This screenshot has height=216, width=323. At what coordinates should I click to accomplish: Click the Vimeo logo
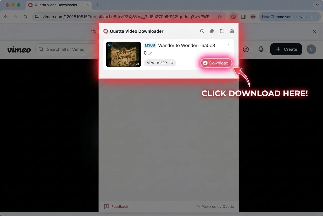[x=19, y=49]
